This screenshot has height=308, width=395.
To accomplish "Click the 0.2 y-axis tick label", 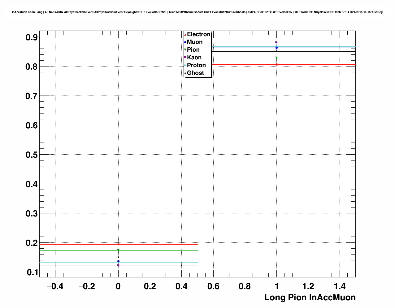I will point(32,243).
